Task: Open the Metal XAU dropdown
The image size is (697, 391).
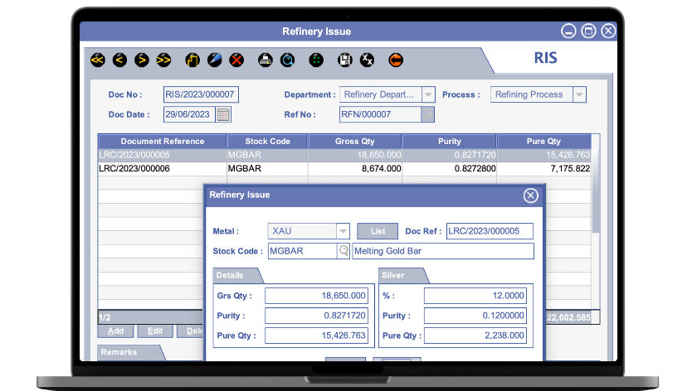Action: coord(343,231)
